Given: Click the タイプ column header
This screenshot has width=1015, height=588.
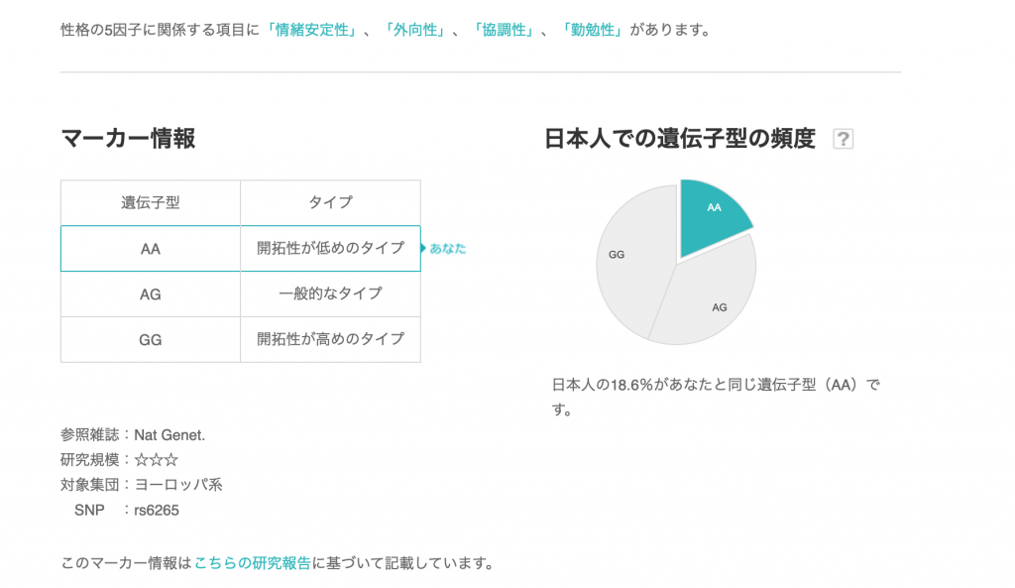Looking at the screenshot, I should [330, 202].
